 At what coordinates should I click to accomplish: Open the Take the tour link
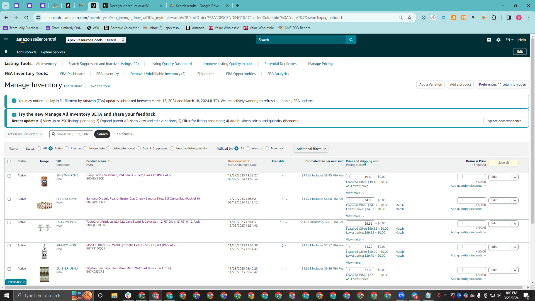99,86
